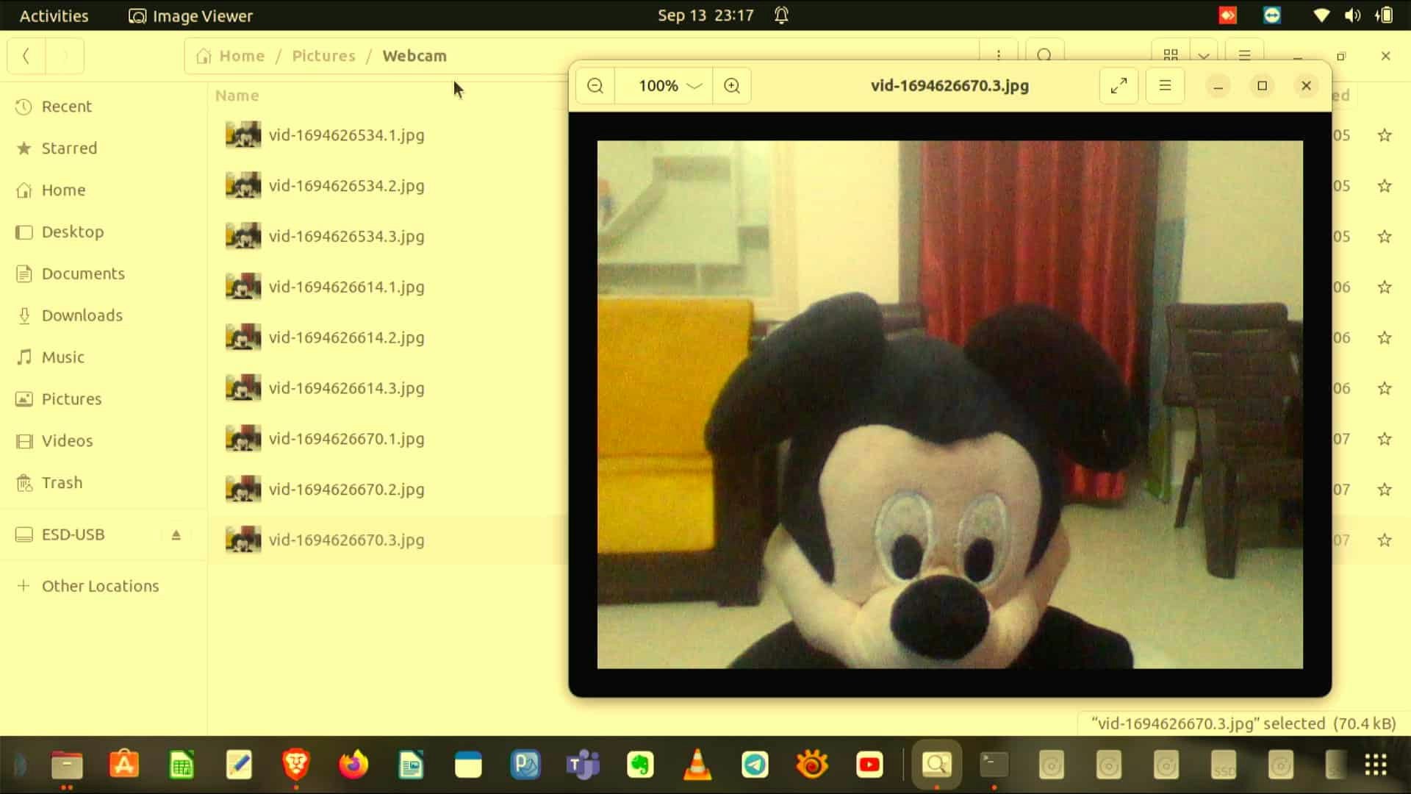Launch VLC media player from dock
1411x794 pixels.
(697, 765)
